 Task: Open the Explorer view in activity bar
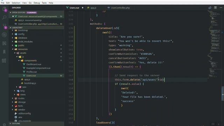point(5,9)
